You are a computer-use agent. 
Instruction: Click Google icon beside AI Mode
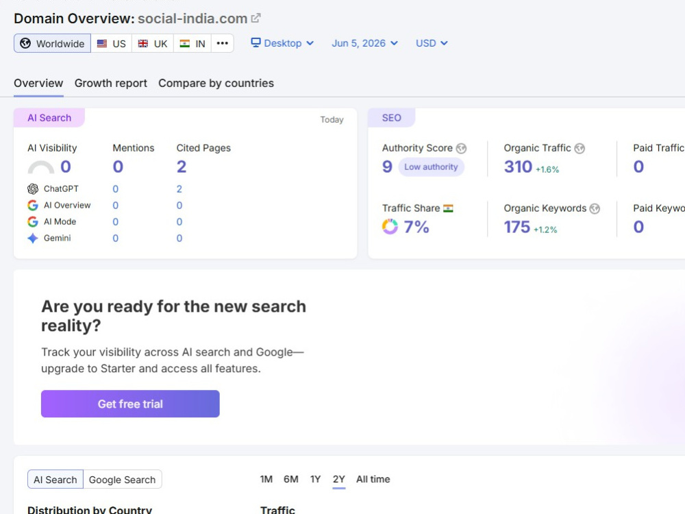[x=33, y=221]
